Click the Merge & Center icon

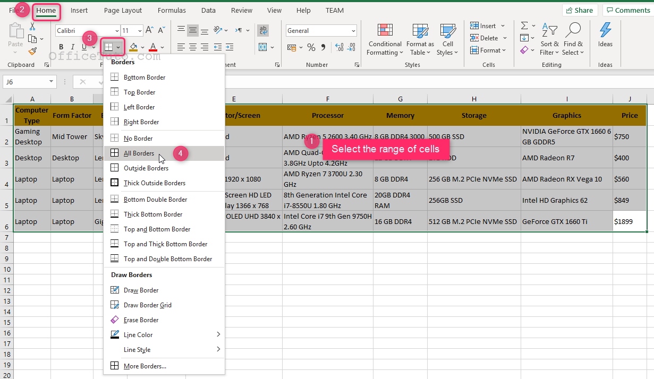click(262, 47)
